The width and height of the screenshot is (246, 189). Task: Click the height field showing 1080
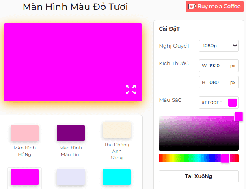pyautogui.click(x=219, y=82)
